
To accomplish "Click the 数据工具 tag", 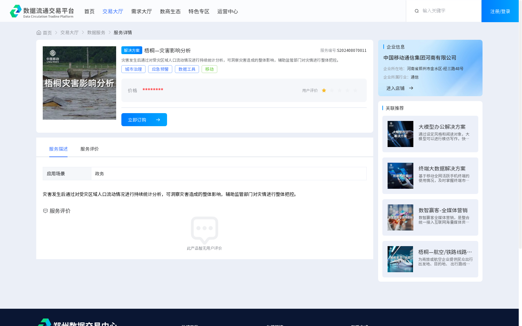I will pos(187,69).
